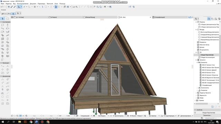This screenshot has width=221, height=124.
Task: Collapse the Каталоги tree group
Action: 196,60
